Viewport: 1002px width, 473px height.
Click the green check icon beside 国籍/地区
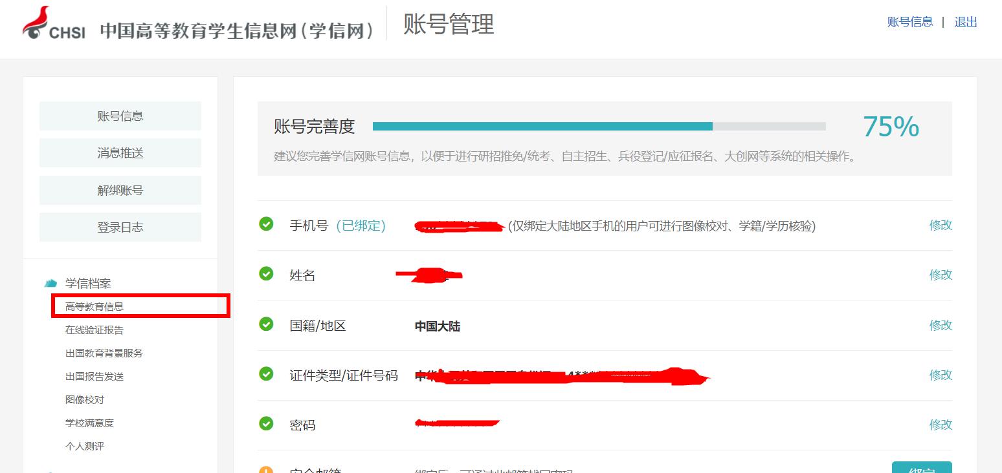[x=266, y=324]
